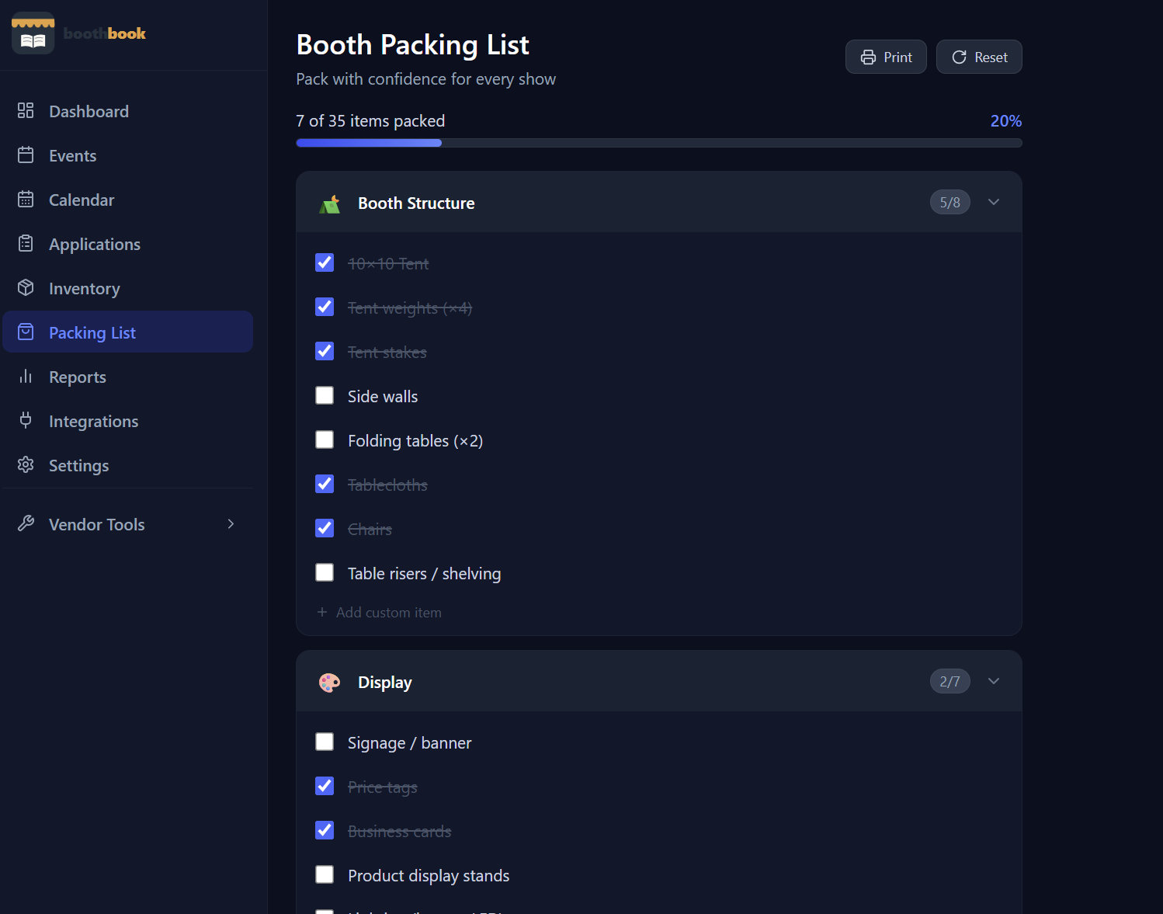Check the Side walls checkbox
The width and height of the screenshot is (1163, 914).
pyautogui.click(x=325, y=395)
